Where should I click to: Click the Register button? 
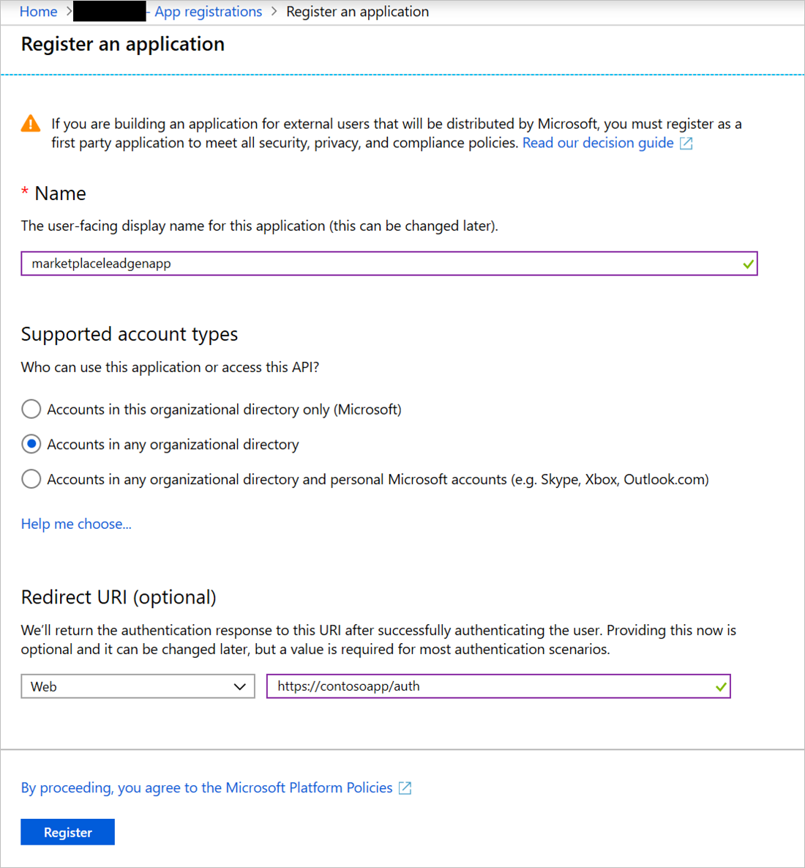(67, 832)
